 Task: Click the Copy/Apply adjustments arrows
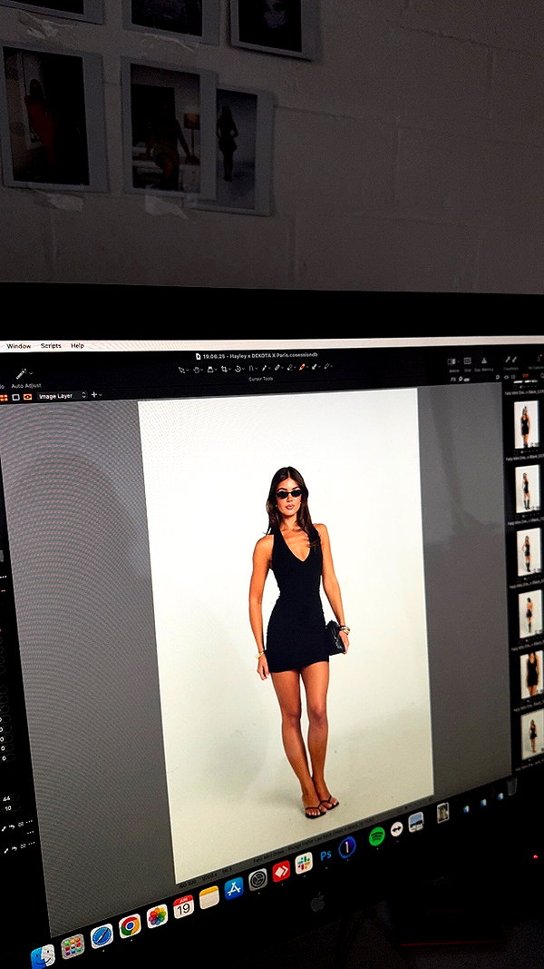click(x=511, y=360)
